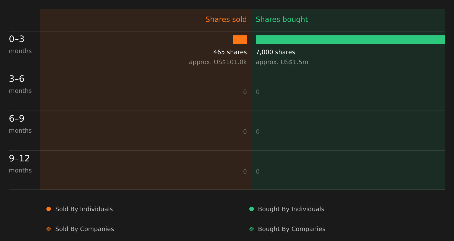Click the 'Bought By Individuals' legend label
The image size is (454, 241).
(291, 209)
